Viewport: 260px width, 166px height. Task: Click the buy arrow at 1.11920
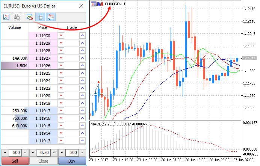click(x=82, y=95)
